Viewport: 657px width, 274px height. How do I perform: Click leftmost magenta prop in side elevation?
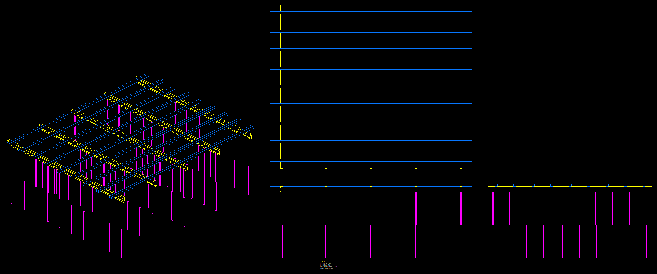[x=493, y=225]
